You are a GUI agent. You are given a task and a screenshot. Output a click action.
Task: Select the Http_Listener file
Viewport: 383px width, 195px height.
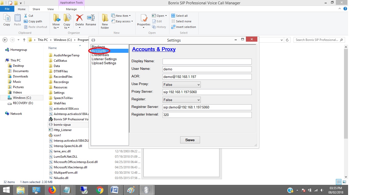click(60, 130)
